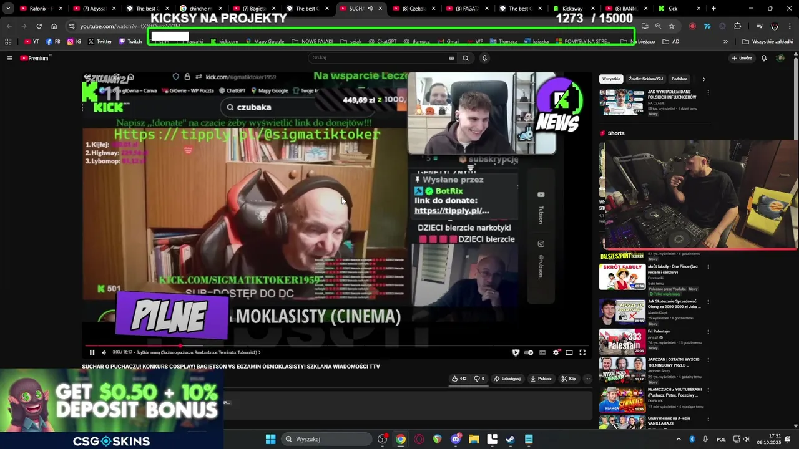Toggle autoplay switch in the player
Image resolution: width=799 pixels, height=449 pixels.
529,352
